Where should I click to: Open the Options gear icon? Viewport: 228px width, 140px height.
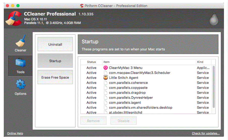pyautogui.click(x=20, y=84)
